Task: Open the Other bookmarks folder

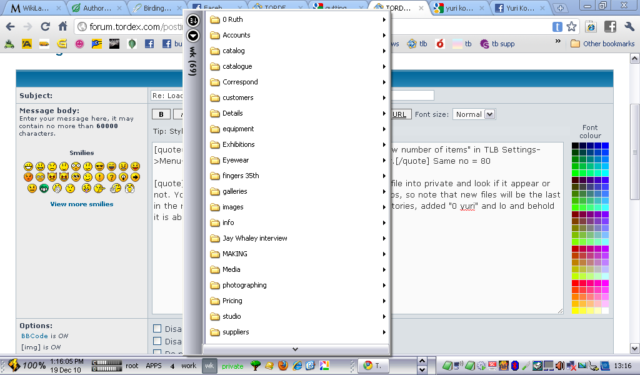Action: [602, 44]
